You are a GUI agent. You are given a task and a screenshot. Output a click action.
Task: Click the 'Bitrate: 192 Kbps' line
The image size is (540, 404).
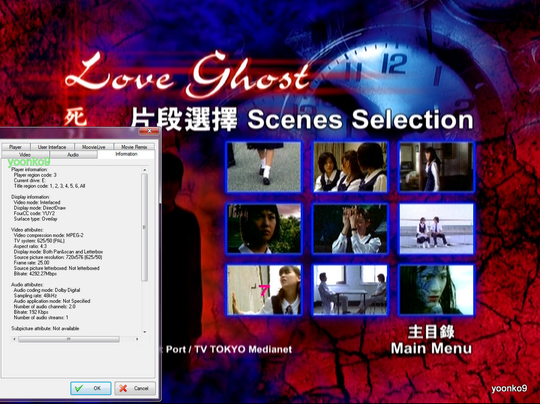click(31, 312)
